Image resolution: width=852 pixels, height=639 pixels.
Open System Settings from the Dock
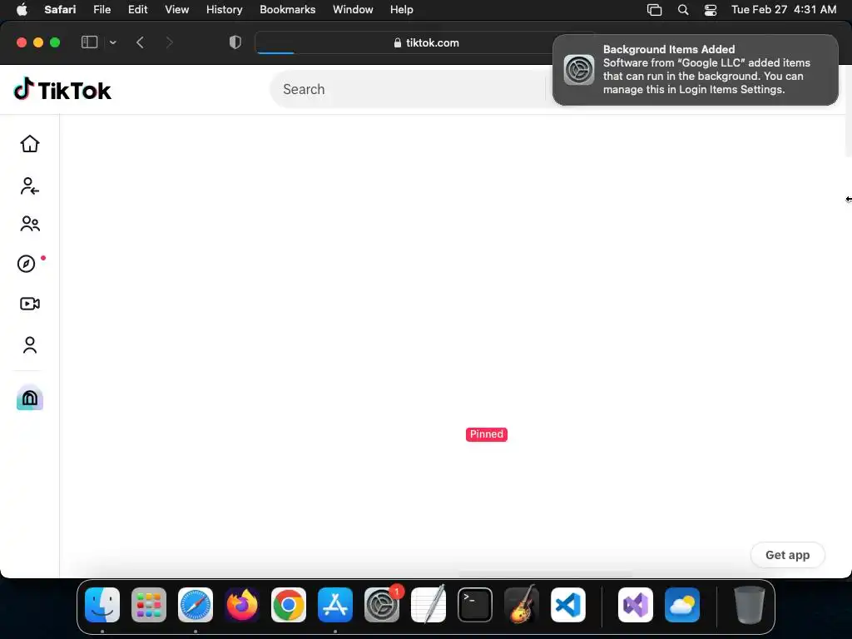click(x=382, y=605)
